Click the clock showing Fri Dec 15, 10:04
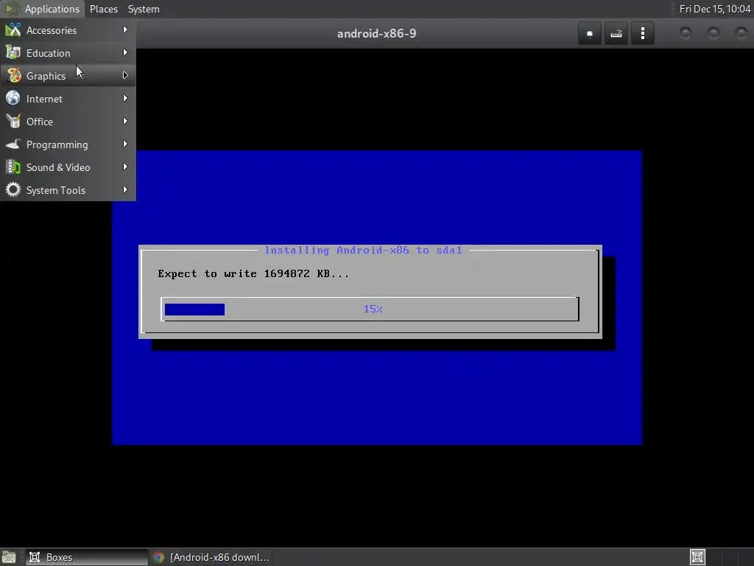The width and height of the screenshot is (754, 566). coord(714,9)
